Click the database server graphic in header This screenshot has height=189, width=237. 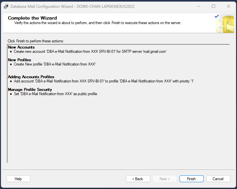coord(225,24)
